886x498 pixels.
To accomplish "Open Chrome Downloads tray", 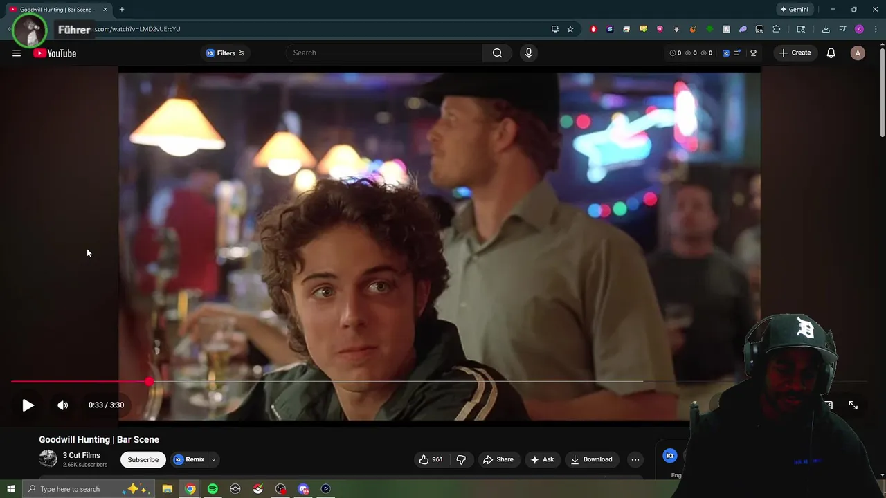I will [x=826, y=29].
